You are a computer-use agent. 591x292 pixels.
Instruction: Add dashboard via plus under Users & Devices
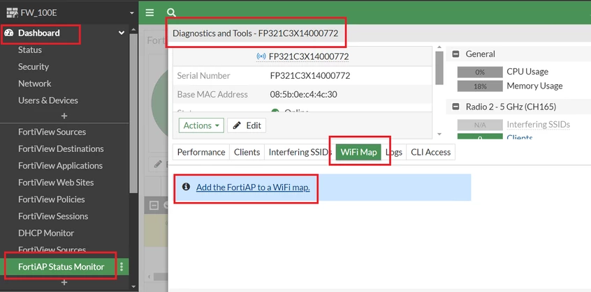point(64,116)
